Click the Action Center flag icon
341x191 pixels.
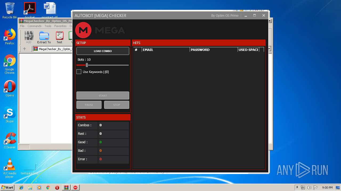[x=316, y=188]
